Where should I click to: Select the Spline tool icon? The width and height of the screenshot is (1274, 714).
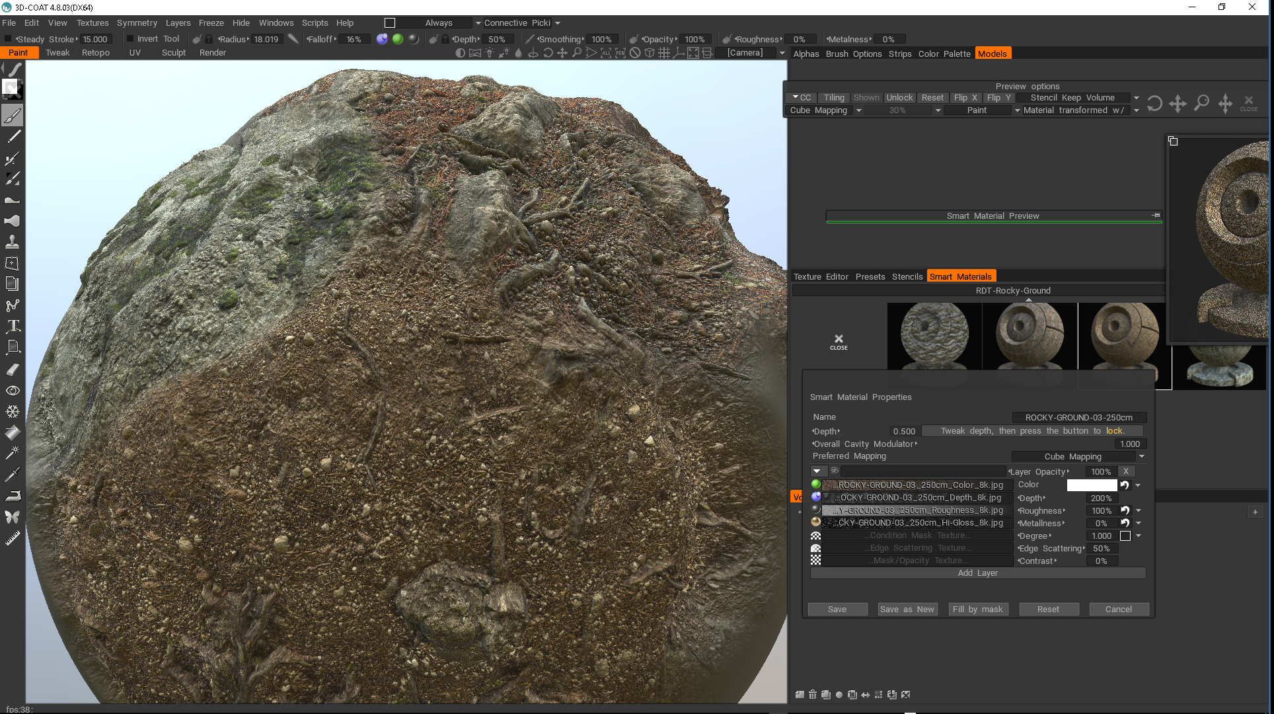(11, 305)
